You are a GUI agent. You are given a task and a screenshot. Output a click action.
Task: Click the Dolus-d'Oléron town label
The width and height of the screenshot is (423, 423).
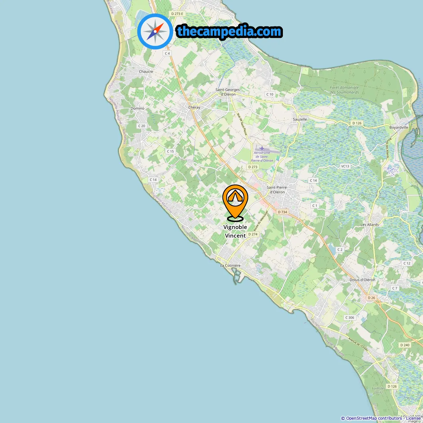click(x=363, y=280)
